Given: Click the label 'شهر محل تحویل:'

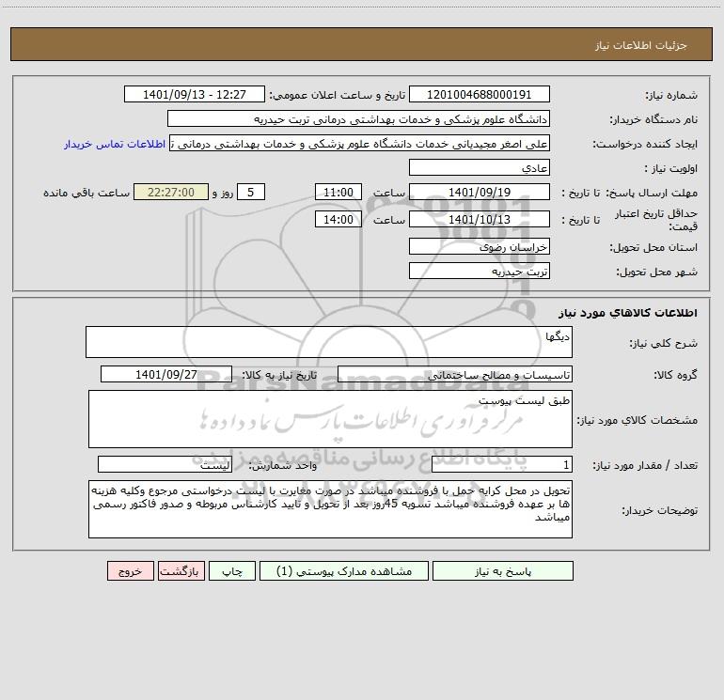Looking at the screenshot, I should click(656, 272).
